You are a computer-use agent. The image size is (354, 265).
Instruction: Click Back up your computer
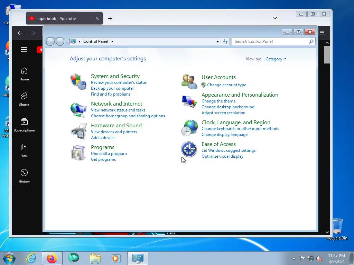coord(112,88)
